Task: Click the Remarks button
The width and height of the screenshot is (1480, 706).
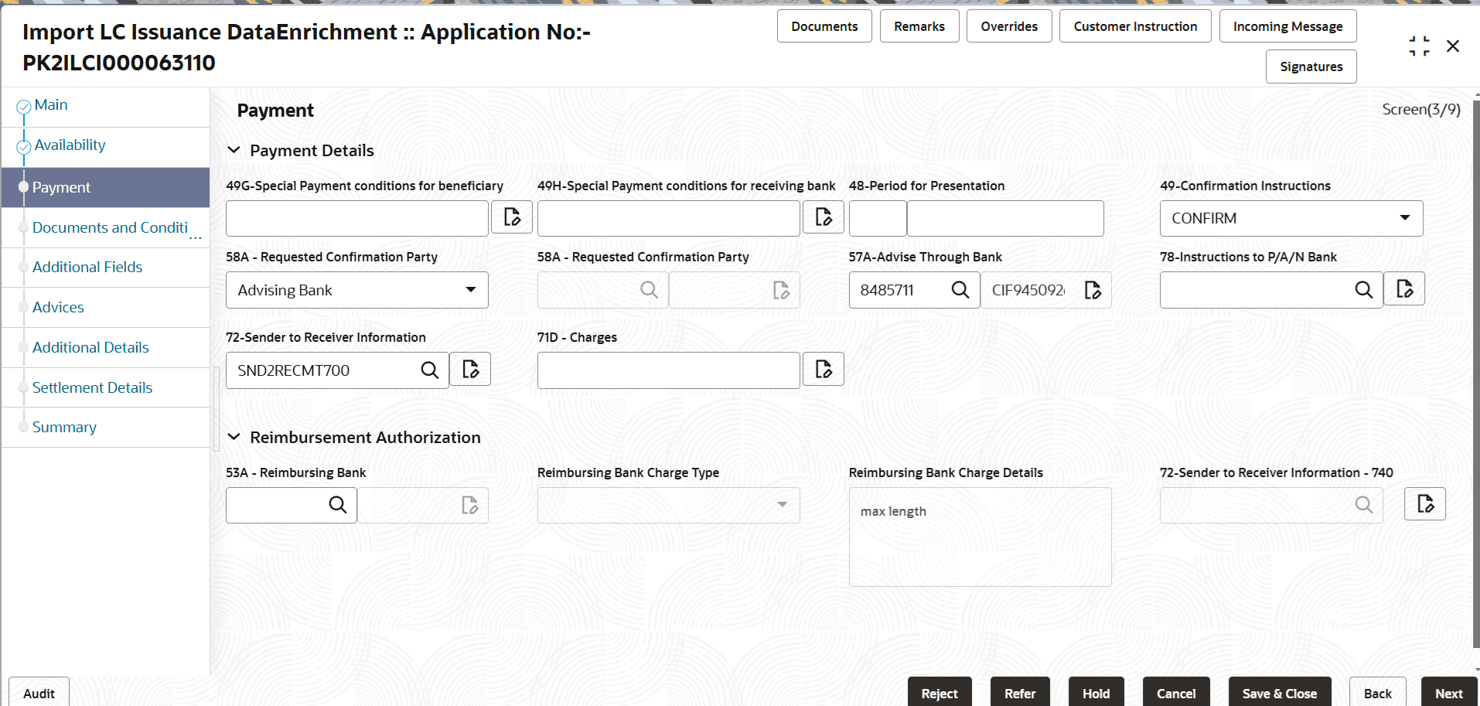Action: pyautogui.click(x=919, y=26)
